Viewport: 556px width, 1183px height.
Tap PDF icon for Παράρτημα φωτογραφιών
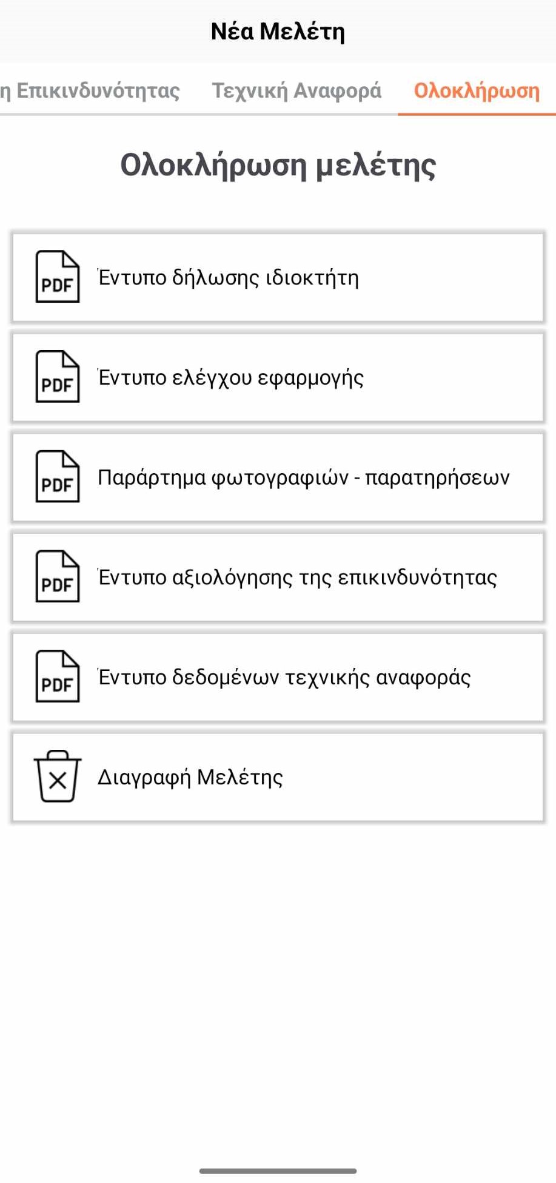(x=58, y=477)
